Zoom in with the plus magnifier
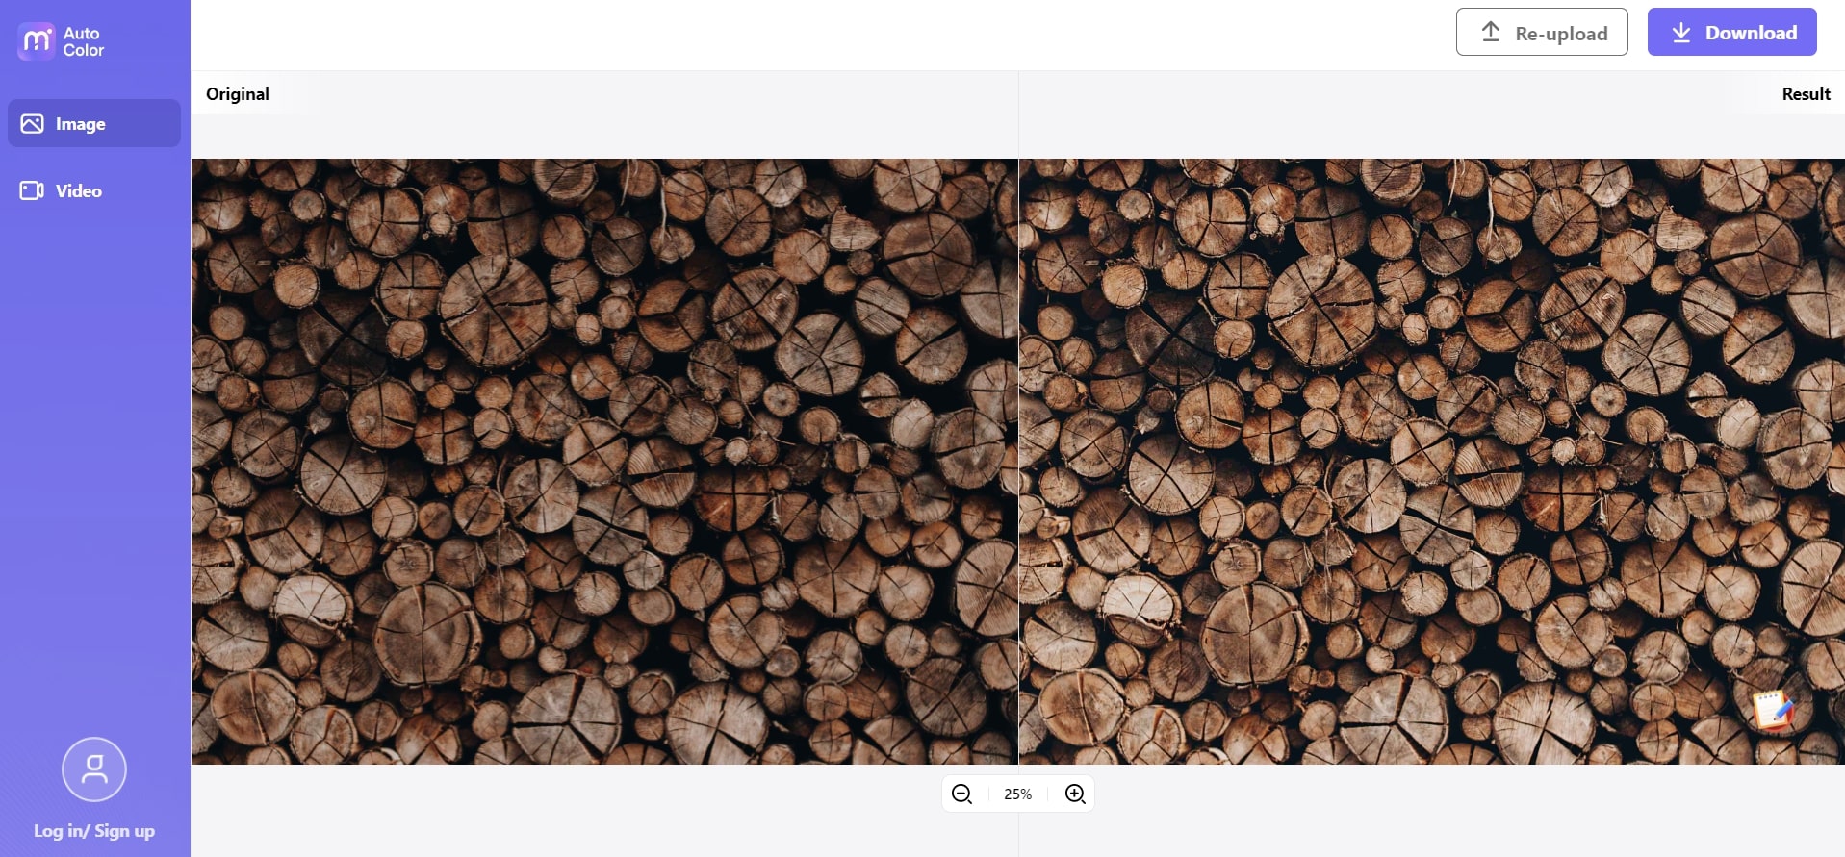Image resolution: width=1845 pixels, height=857 pixels. (1075, 794)
